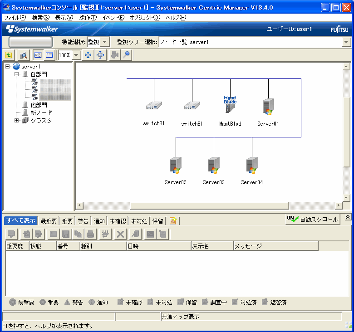The image size is (354, 332).
Task: Select server1 in the tree
Action: [31, 67]
